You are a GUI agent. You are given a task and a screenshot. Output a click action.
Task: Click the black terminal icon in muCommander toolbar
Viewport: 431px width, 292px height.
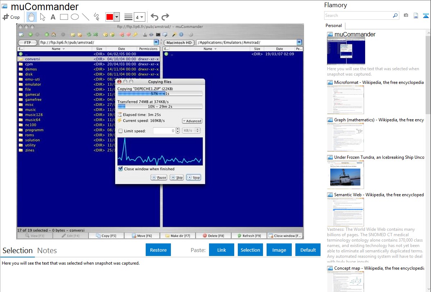[x=158, y=35]
